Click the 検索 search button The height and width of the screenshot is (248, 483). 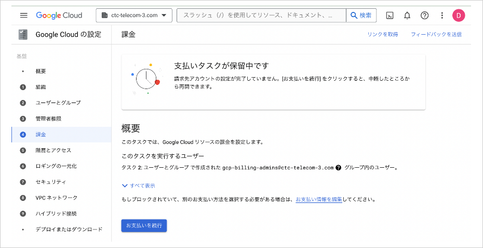[361, 16]
